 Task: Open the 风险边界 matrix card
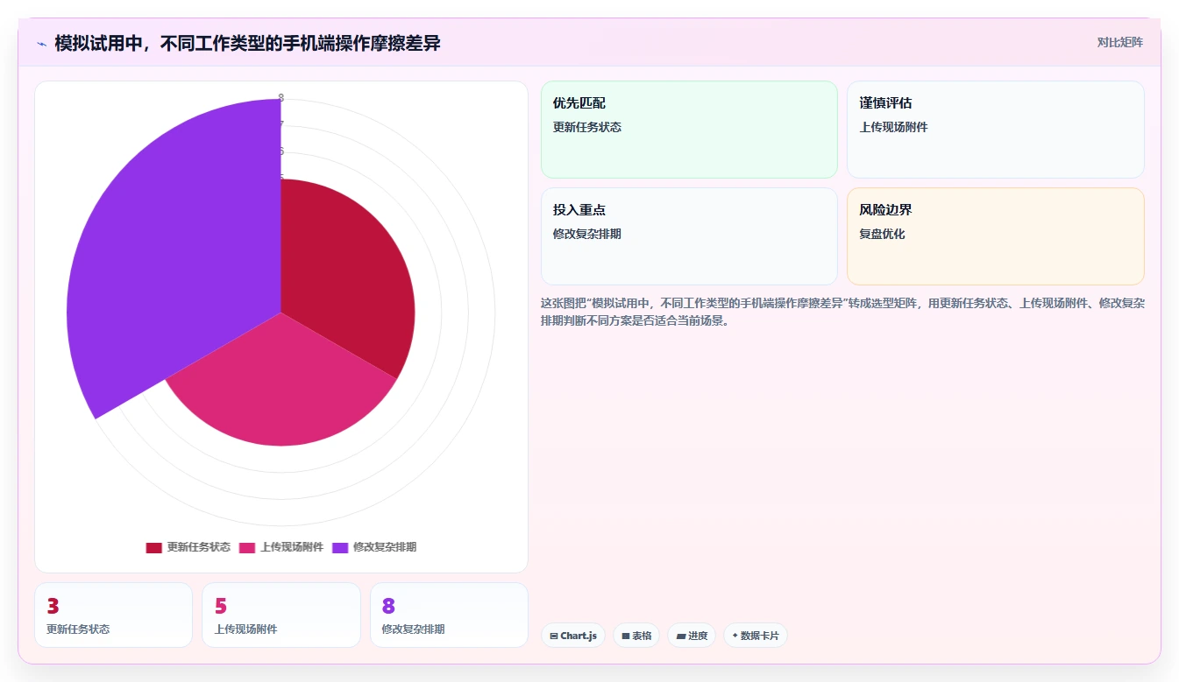[x=995, y=236]
